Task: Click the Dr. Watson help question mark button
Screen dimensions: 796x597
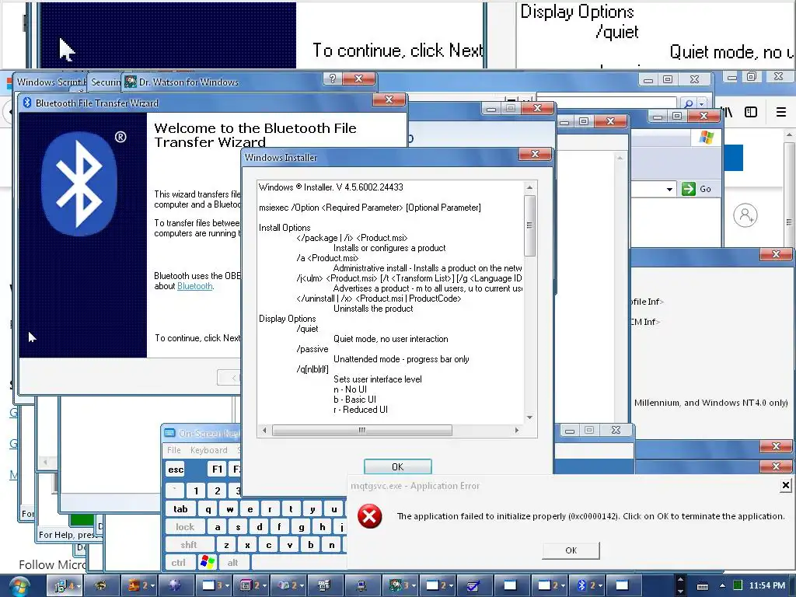Action: (333, 79)
